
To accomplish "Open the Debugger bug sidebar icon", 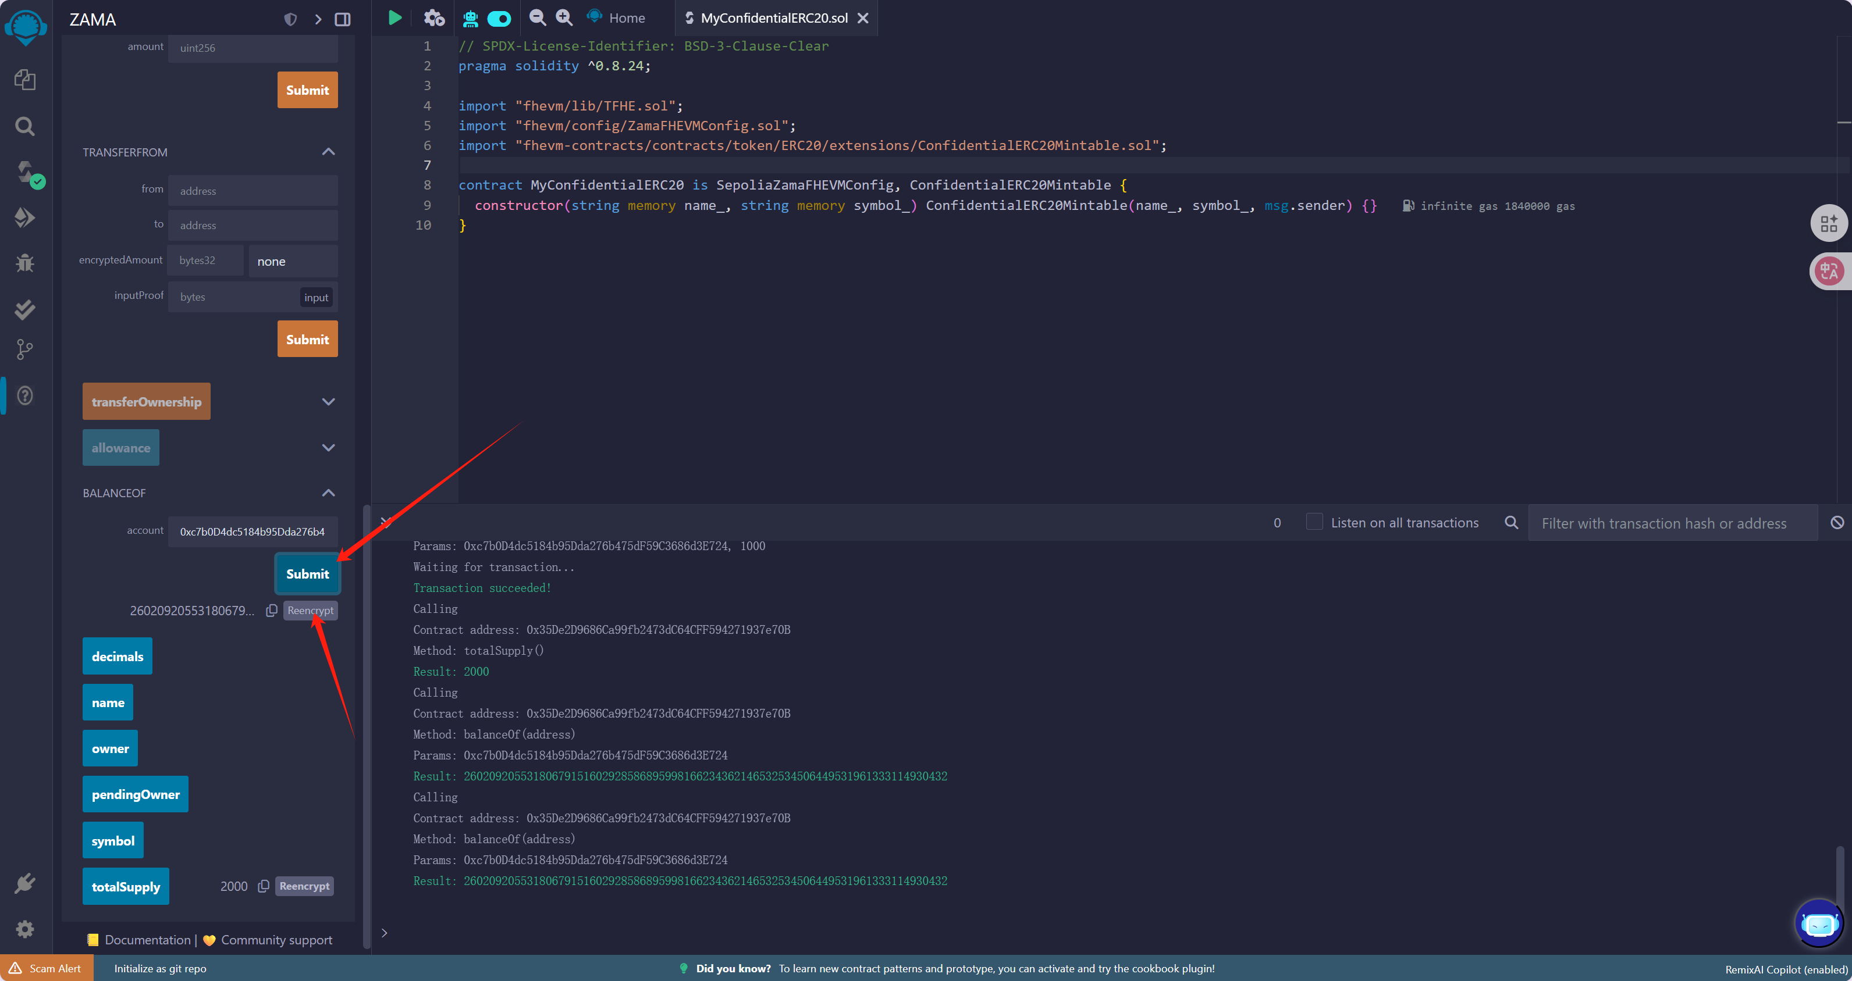I will [25, 262].
